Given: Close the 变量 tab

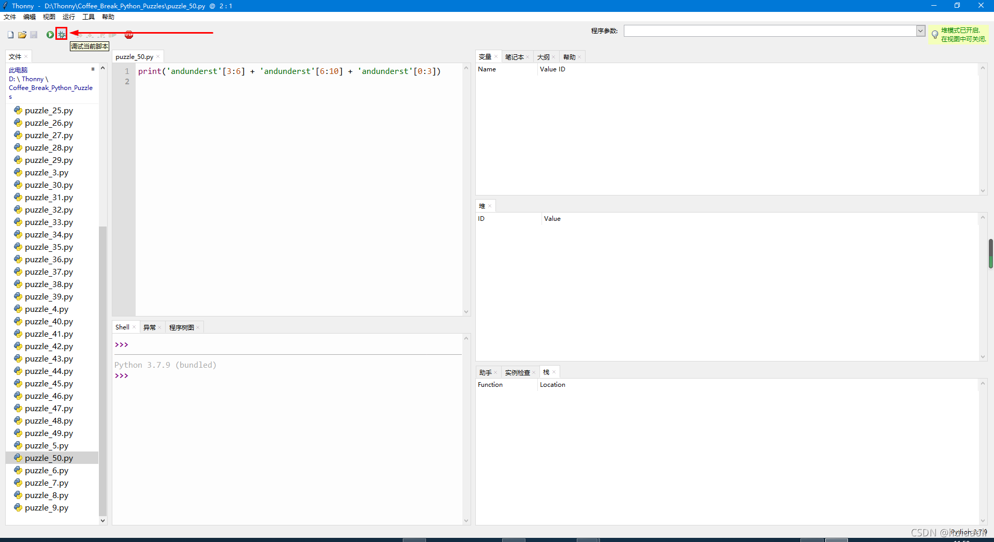Looking at the screenshot, I should [x=496, y=57].
